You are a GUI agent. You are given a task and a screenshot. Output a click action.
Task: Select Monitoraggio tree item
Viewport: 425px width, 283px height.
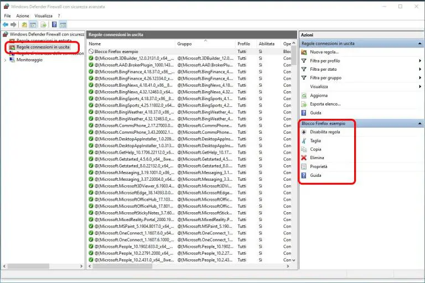tap(29, 60)
